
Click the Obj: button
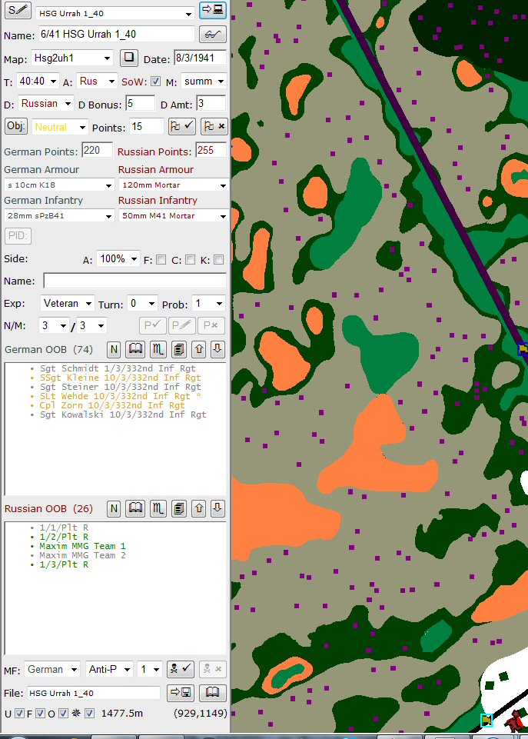point(16,126)
